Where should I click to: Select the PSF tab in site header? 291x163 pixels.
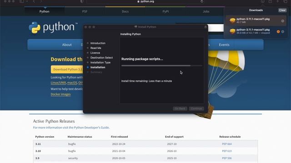pyautogui.click(x=85, y=11)
